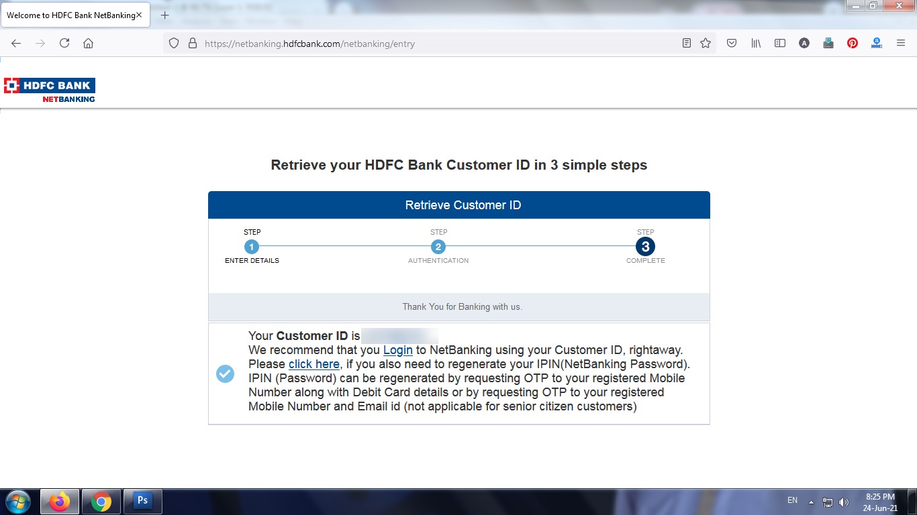The height and width of the screenshot is (515, 917).
Task: Click the step 3 Complete circle
Action: coord(645,247)
